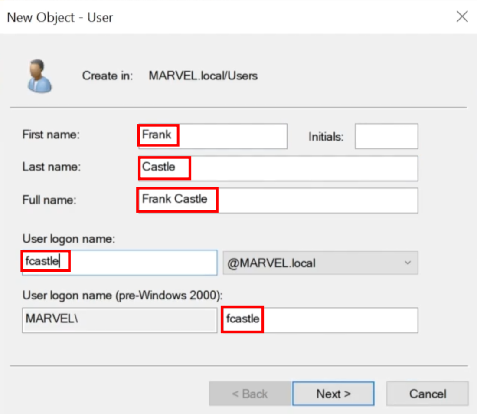Click the user avatar icon
This screenshot has height=414, width=477.
39,76
